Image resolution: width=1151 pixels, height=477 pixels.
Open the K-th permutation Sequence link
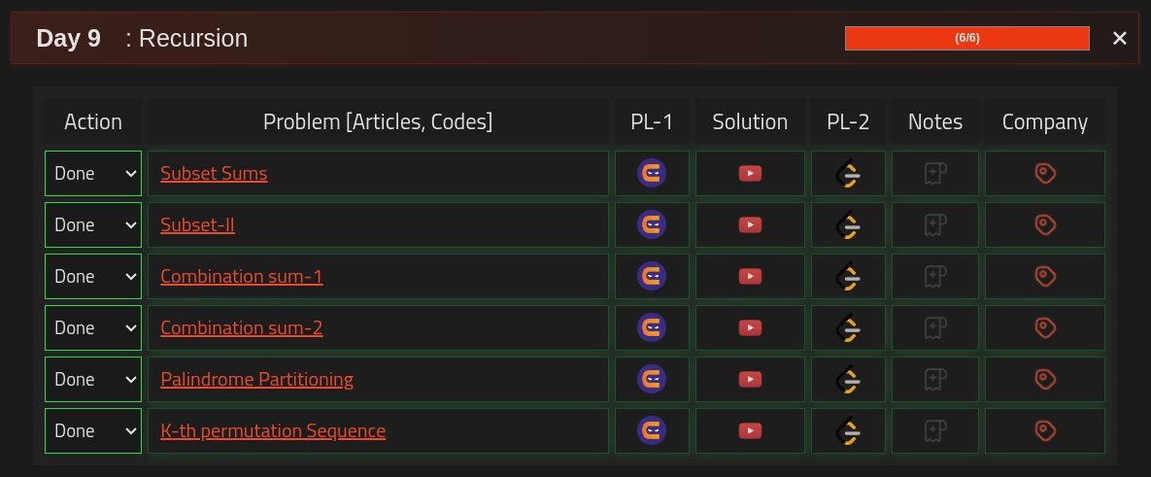[x=273, y=430]
